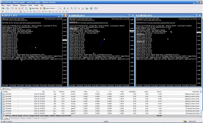The height and width of the screenshot is (123, 203).
Task: Open the Extras menu
Action: [30, 5]
